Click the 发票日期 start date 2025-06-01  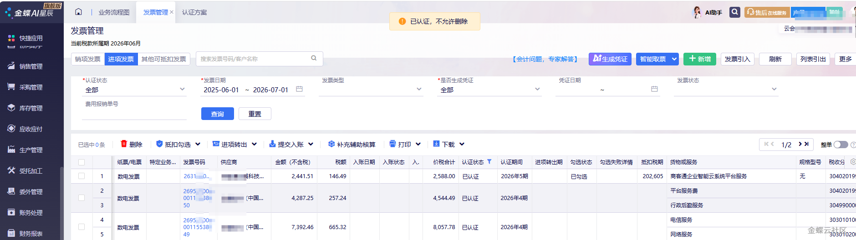tap(221, 90)
